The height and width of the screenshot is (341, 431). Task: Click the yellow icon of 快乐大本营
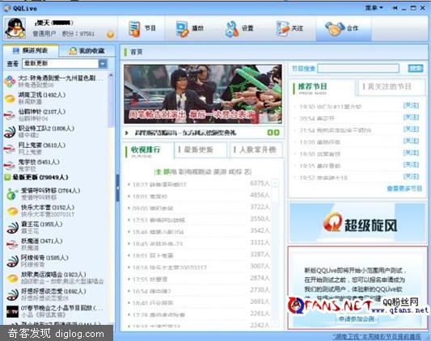pyautogui.click(x=12, y=211)
